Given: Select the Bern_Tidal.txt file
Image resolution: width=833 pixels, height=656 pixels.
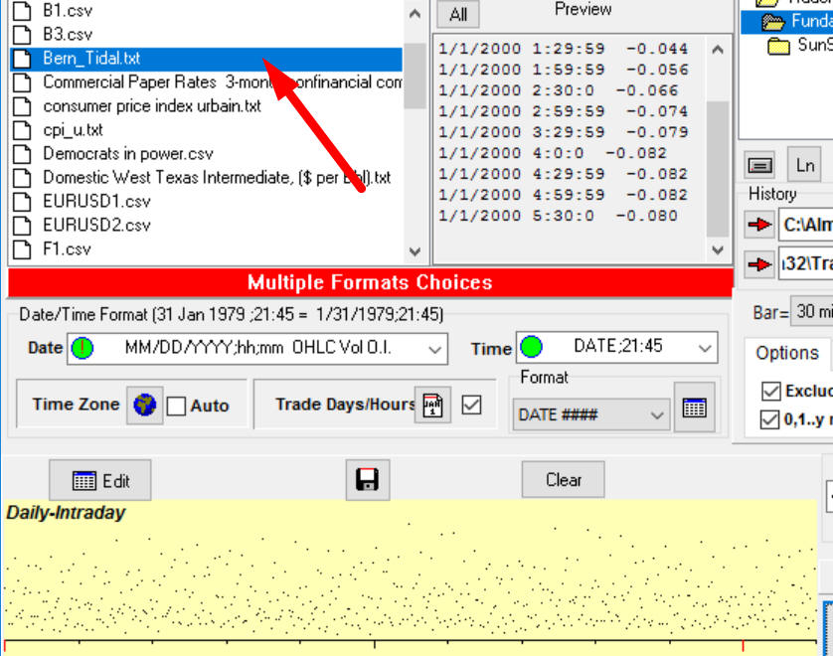Looking at the screenshot, I should (206, 59).
